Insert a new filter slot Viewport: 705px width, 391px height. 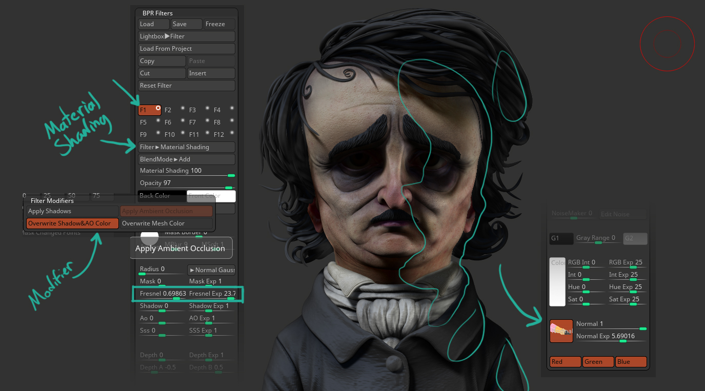pos(211,73)
